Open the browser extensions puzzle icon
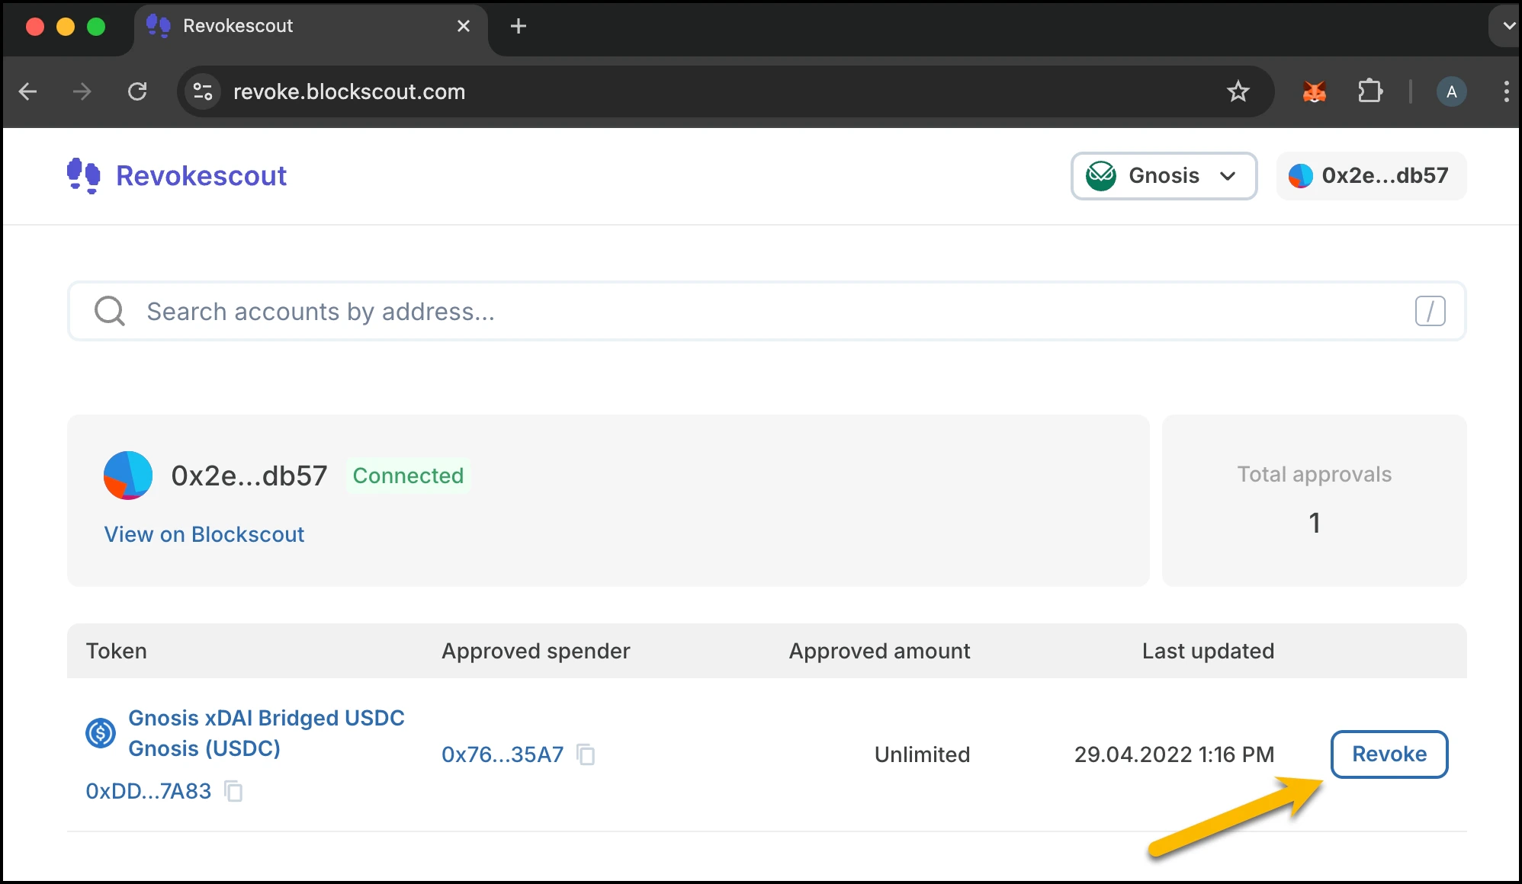Screen dimensions: 1522x884 (x=1369, y=91)
